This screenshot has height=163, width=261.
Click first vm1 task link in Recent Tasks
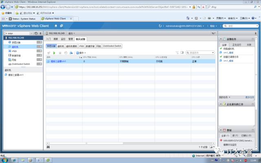pos(228,53)
